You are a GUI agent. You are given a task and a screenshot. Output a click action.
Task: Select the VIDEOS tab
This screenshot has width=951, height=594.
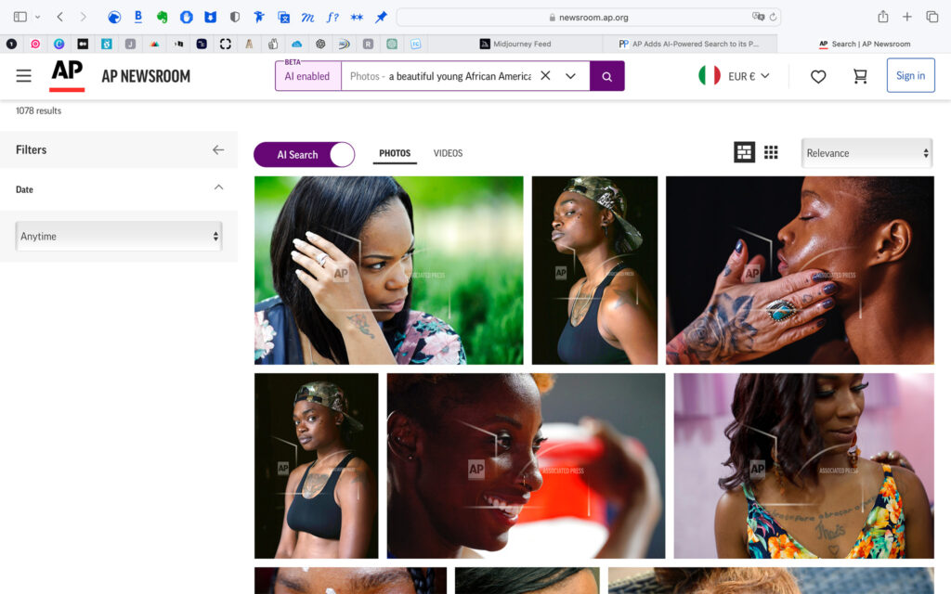tap(449, 153)
